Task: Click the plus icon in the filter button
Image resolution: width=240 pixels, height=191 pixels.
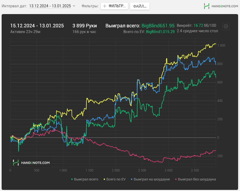Action: click(105, 6)
